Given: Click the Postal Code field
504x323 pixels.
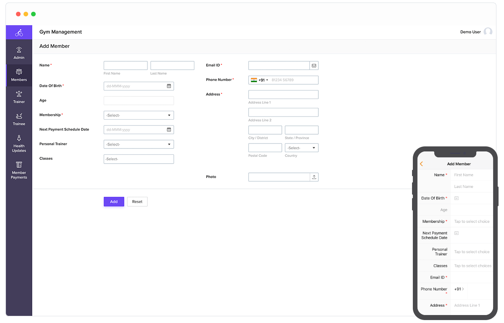Looking at the screenshot, I should 265,148.
